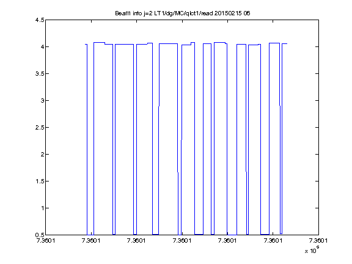Click the blue step near 1.65 level
The height and width of the screenshot is (264, 352).
(178, 172)
